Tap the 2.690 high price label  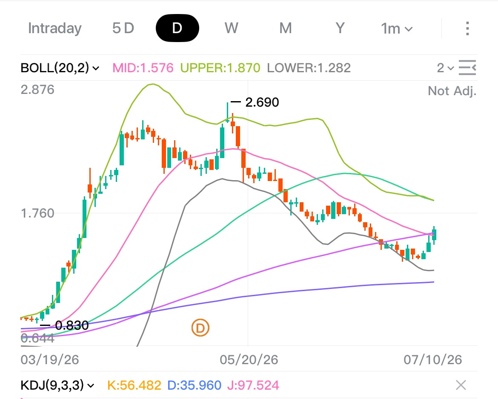tap(262, 102)
